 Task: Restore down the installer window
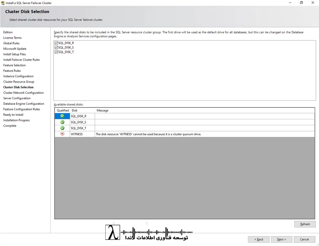301,2
